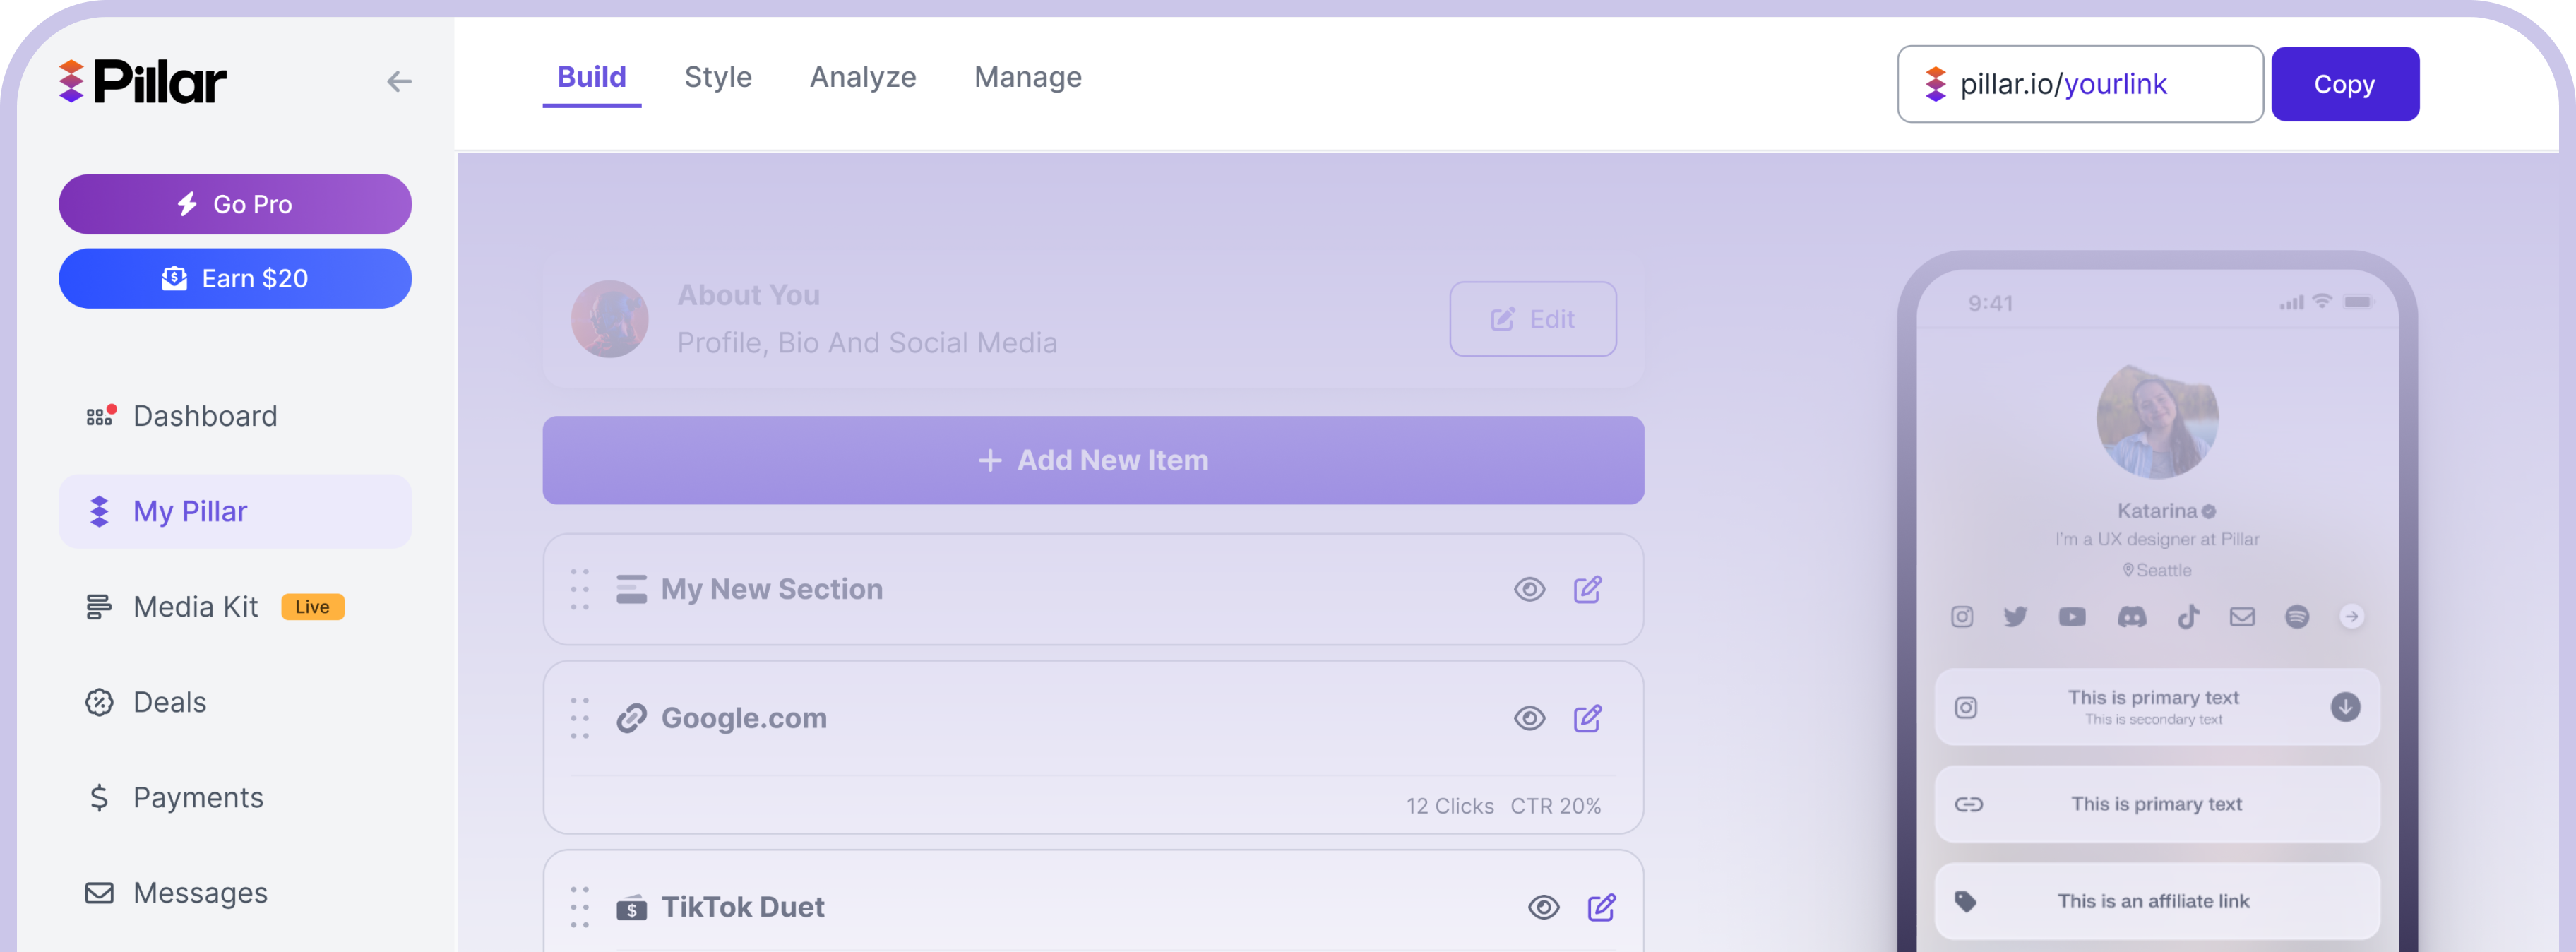Click the About You profile avatar

click(610, 319)
